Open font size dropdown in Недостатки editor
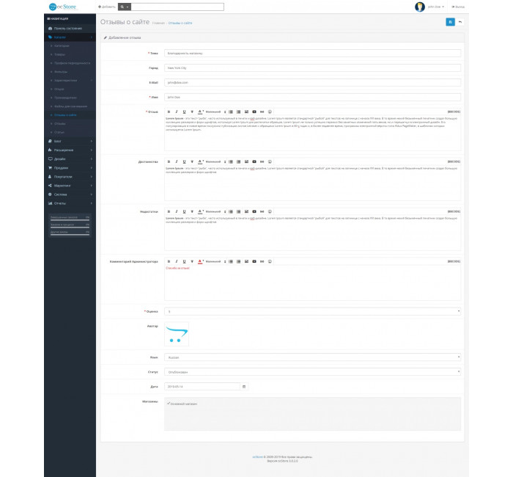This screenshot has height=477, width=513. pos(215,211)
